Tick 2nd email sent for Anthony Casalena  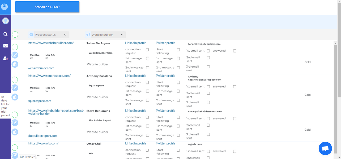pyautogui.click(x=208, y=93)
